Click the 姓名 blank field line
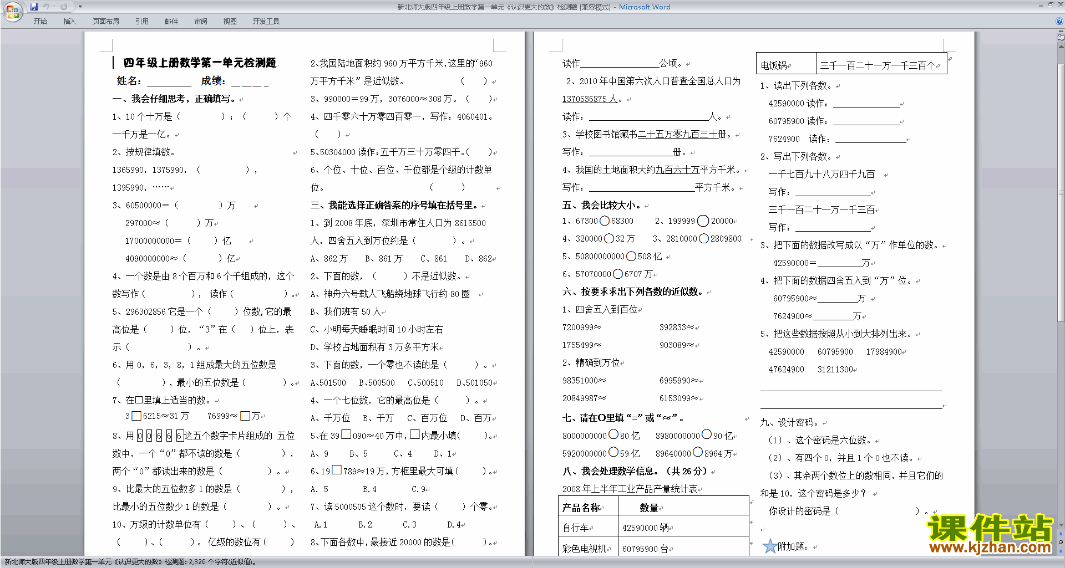 pos(169,81)
